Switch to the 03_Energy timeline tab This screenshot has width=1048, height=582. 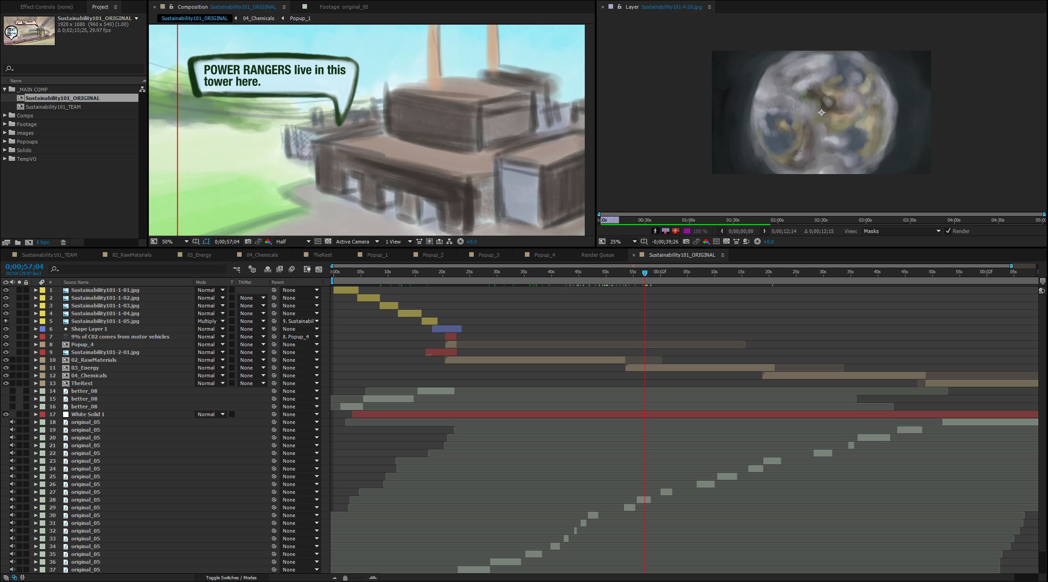click(199, 255)
